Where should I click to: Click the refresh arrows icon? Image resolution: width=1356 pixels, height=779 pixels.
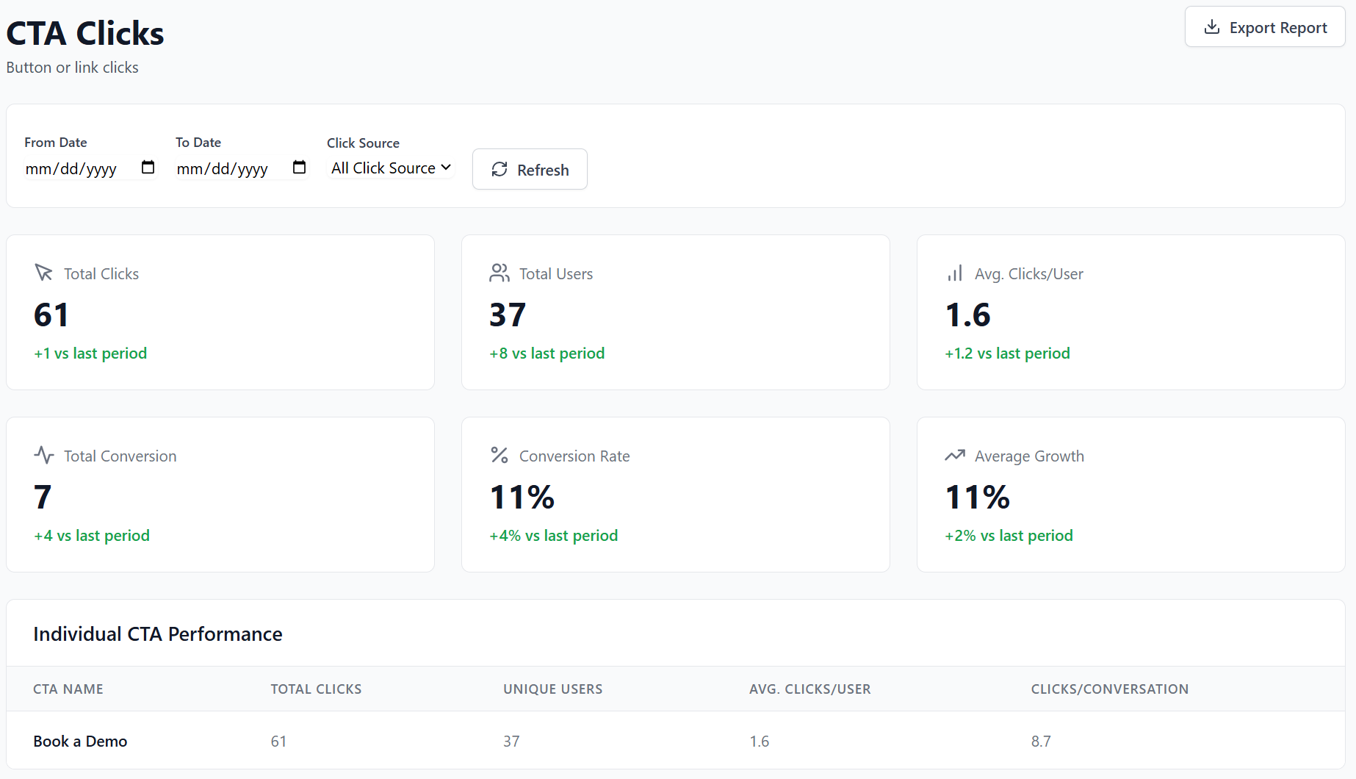[x=500, y=170]
